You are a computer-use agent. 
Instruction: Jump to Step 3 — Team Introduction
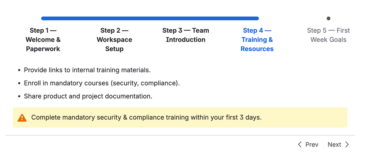tap(186, 35)
